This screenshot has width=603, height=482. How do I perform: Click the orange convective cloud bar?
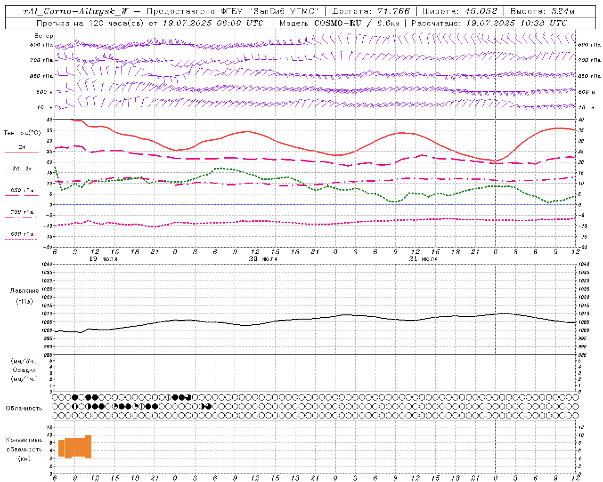pyautogui.click(x=75, y=447)
